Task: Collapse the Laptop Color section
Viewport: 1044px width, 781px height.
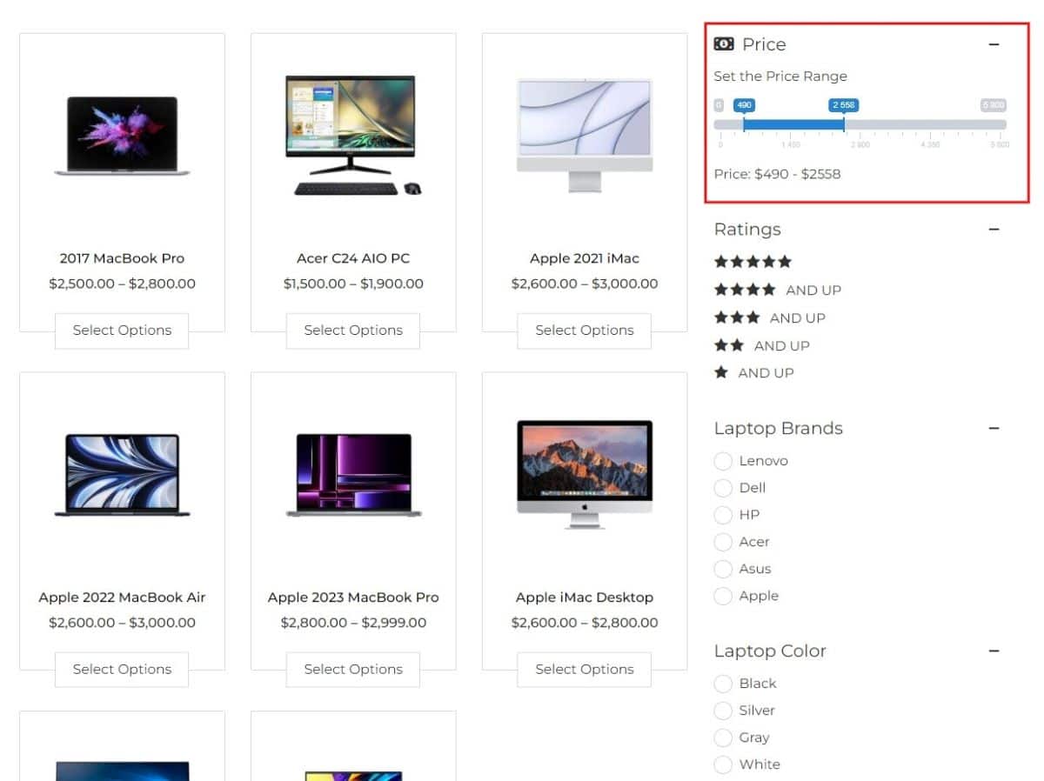Action: [x=994, y=651]
